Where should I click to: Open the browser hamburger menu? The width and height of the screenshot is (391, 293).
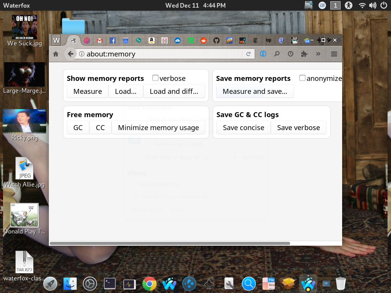point(334,54)
